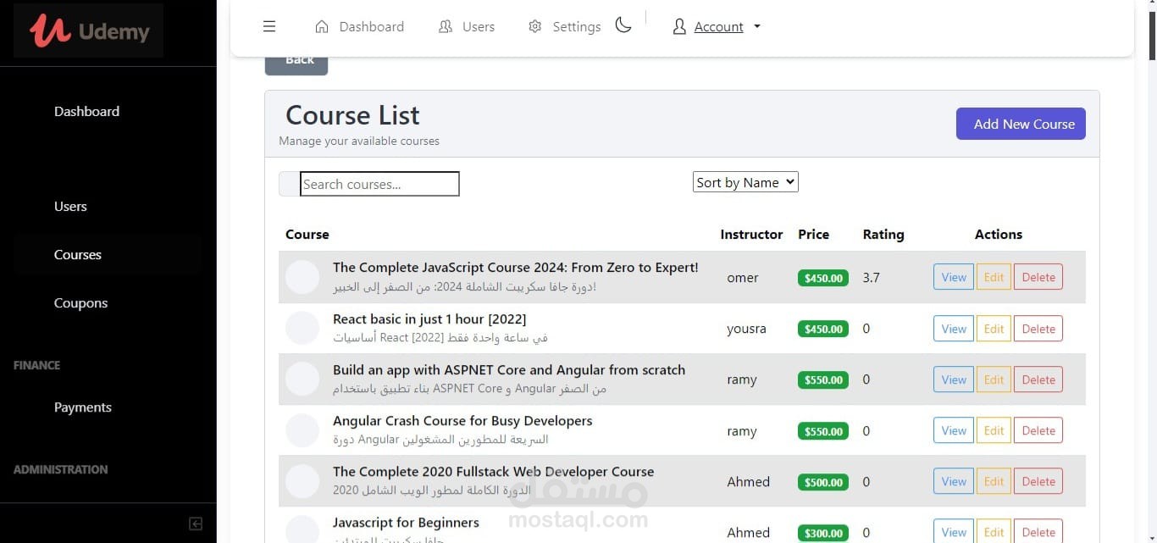The height and width of the screenshot is (543, 1157).
Task: Click the Udemy logo
Action: 89,31
